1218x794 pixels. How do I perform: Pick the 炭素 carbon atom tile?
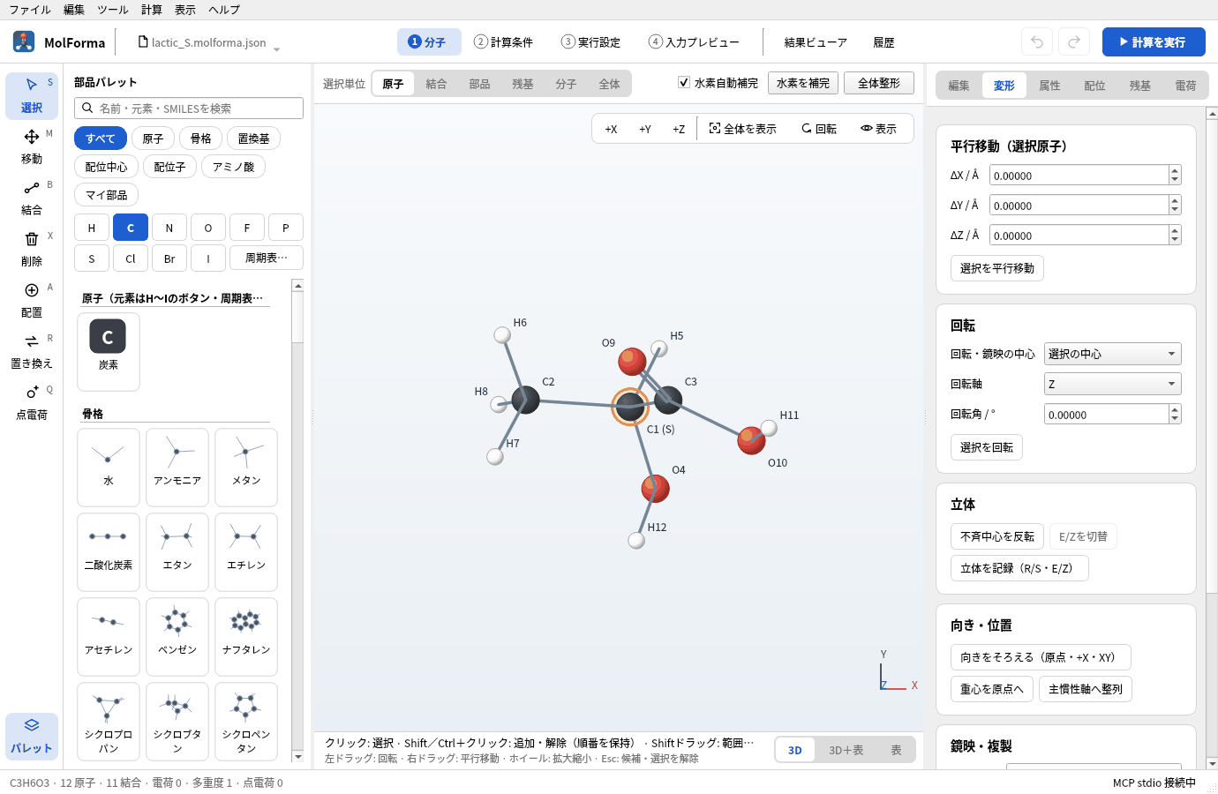point(109,351)
